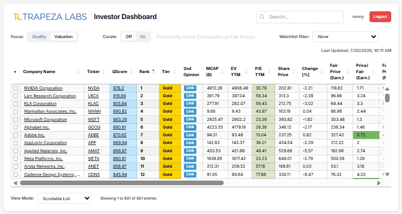Open Adobe's 2nd Opinion Link button
Screen dimensions: 402x214
[x=190, y=135]
